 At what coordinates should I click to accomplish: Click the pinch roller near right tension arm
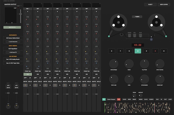(x=151, y=39)
